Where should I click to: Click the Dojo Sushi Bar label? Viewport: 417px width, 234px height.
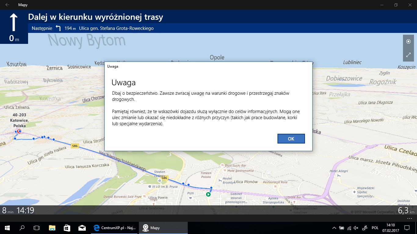coord(235,165)
